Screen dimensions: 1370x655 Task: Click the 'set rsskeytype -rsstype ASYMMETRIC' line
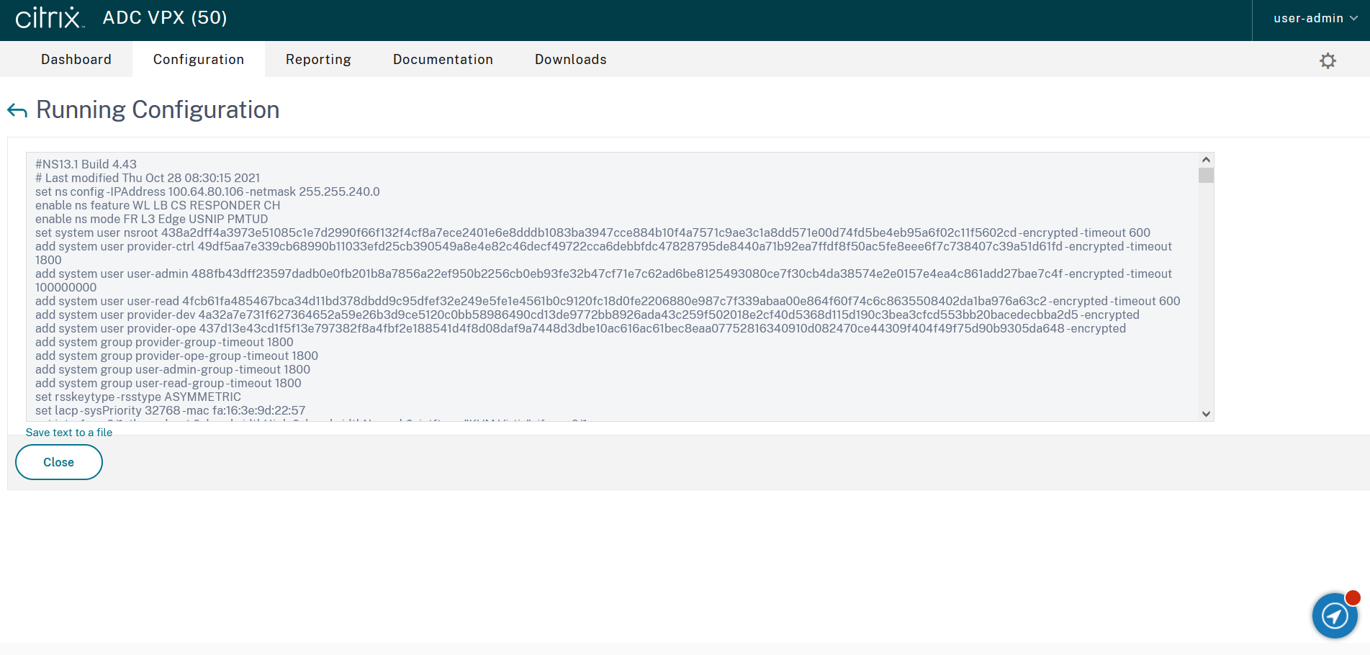click(138, 397)
